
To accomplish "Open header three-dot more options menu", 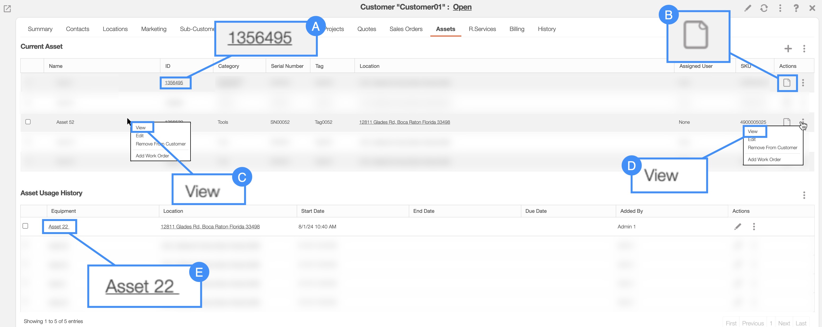I will tap(780, 8).
